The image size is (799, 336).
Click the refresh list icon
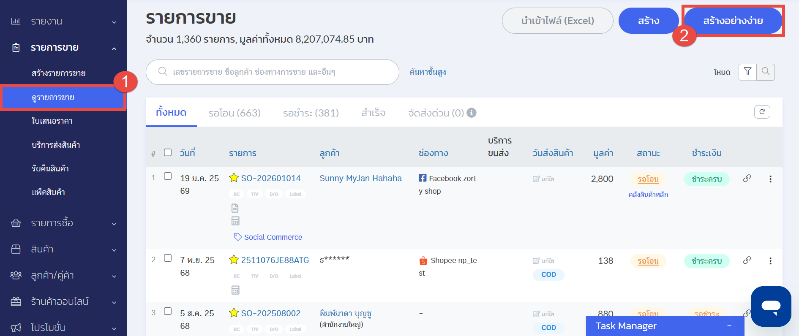click(762, 112)
